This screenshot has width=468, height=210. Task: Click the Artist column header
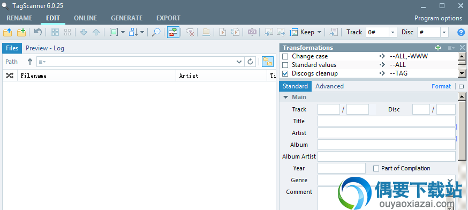pyautogui.click(x=222, y=76)
